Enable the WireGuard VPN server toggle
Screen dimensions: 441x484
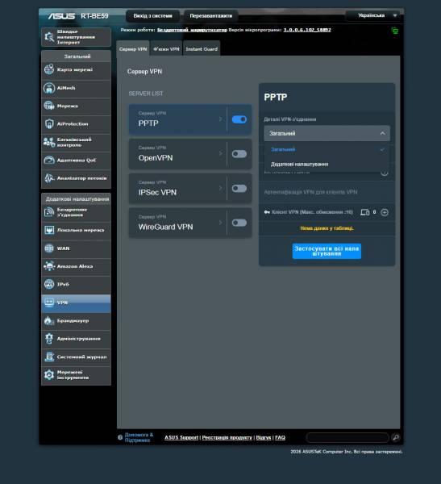[x=239, y=223]
